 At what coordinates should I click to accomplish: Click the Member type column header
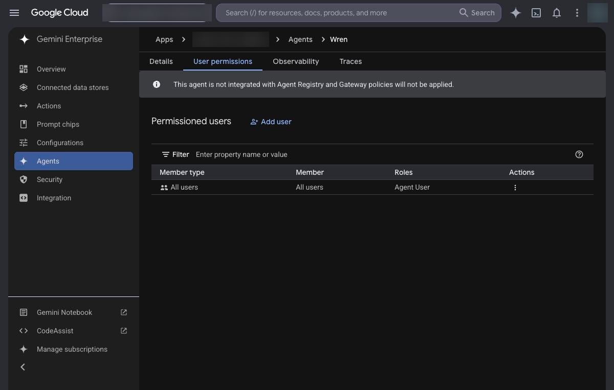[182, 172]
